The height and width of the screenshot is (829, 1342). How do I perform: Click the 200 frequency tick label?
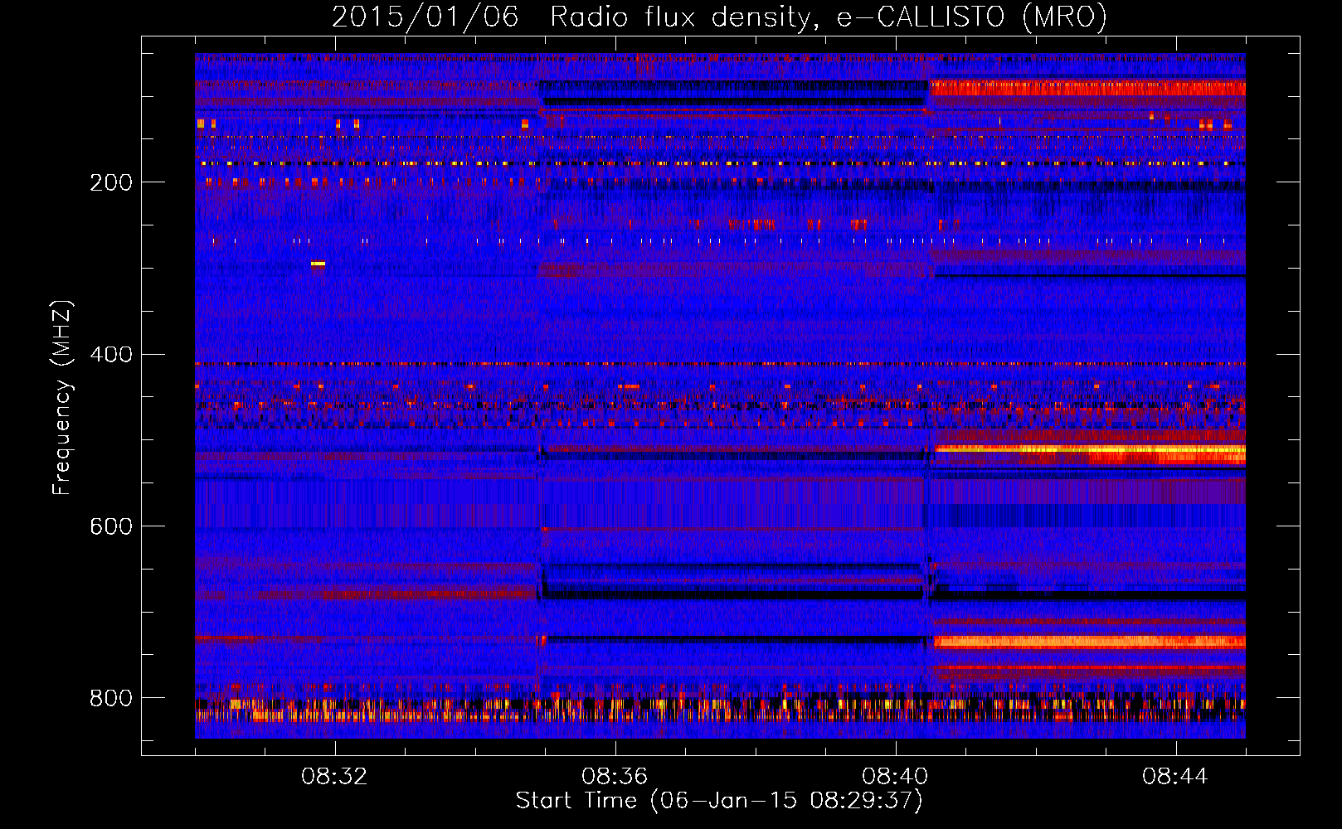pos(111,182)
